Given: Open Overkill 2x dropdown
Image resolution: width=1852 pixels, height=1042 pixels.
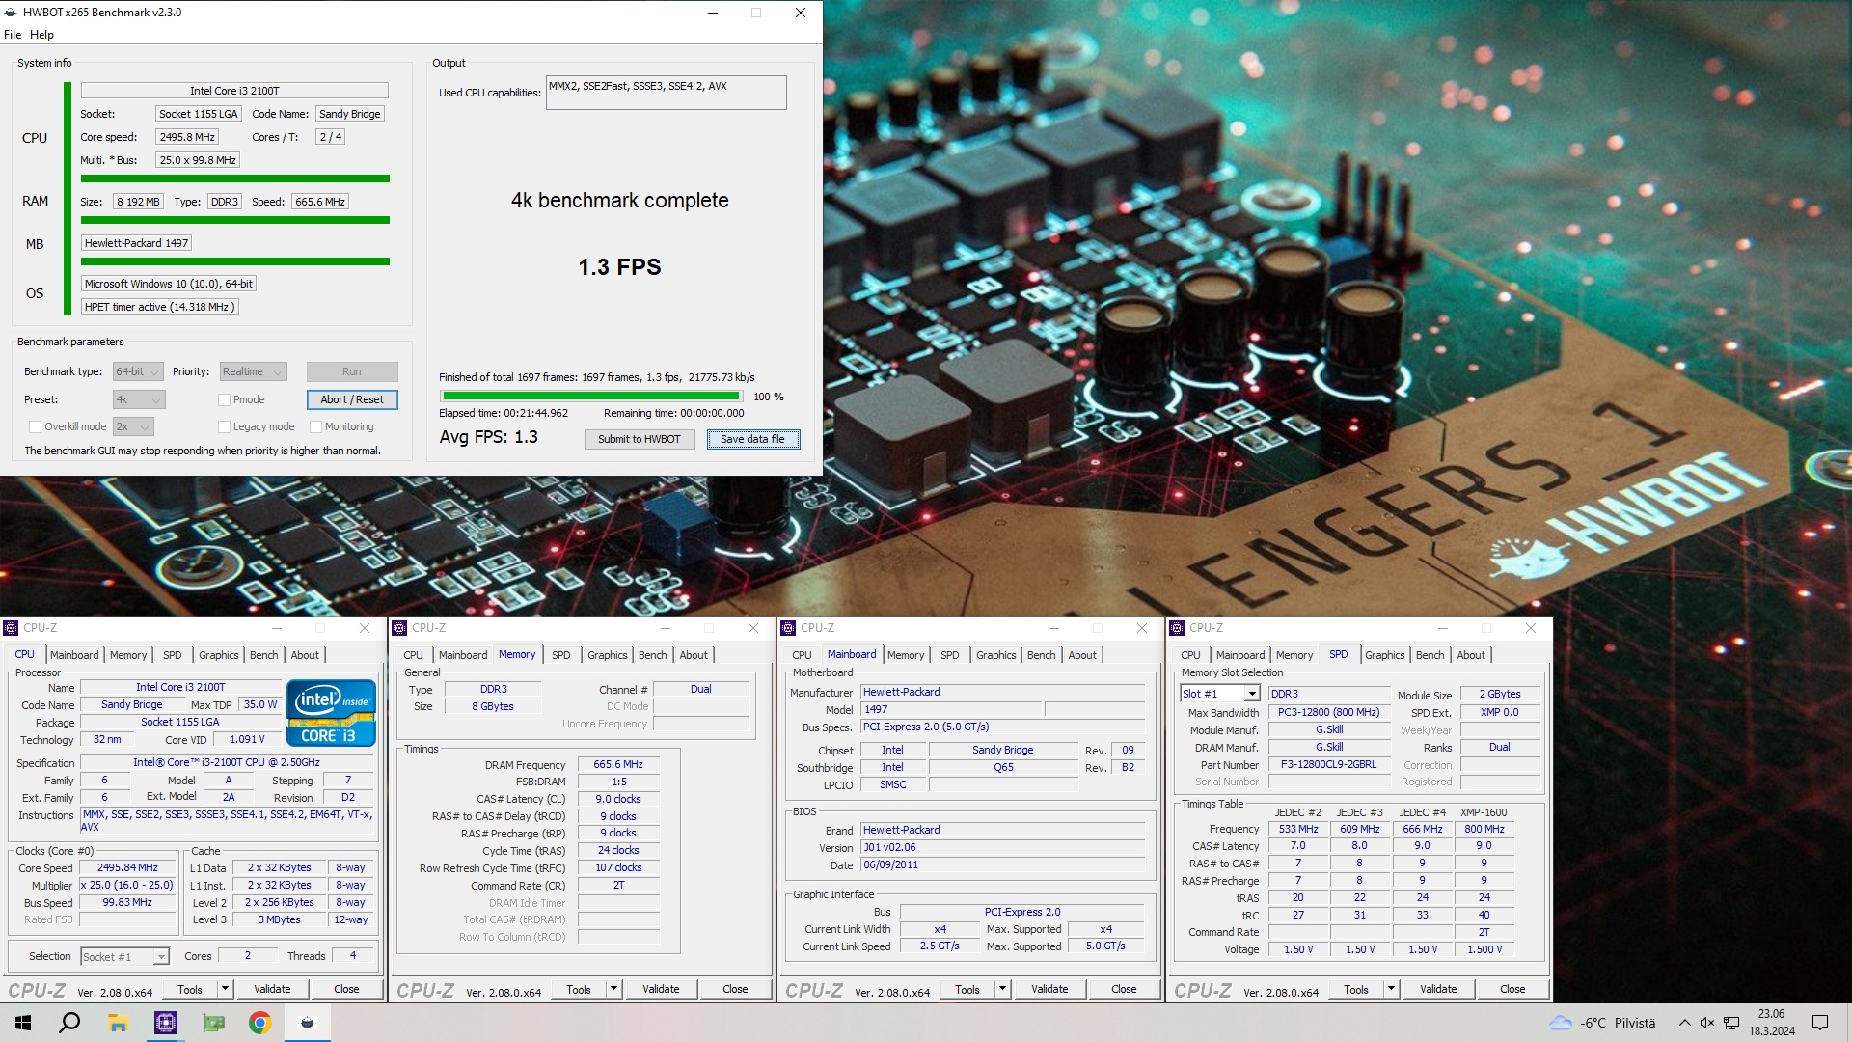Looking at the screenshot, I should coord(133,426).
